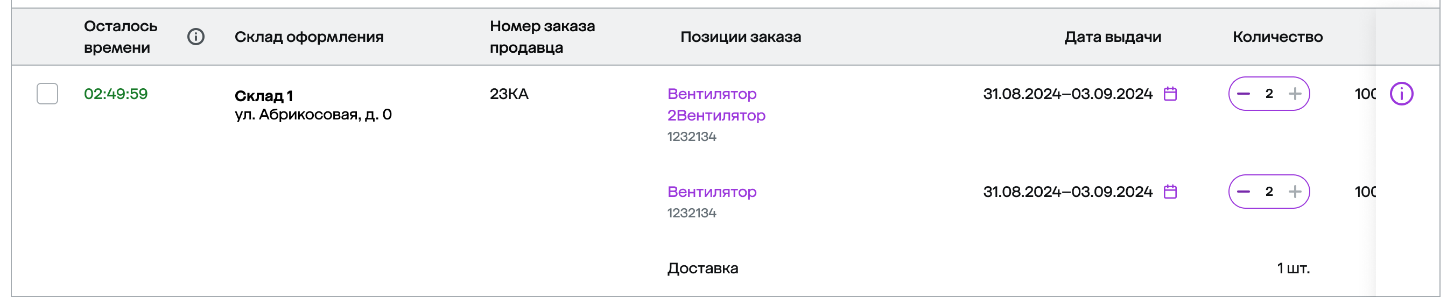Image resolution: width=1447 pixels, height=297 pixels.
Task: Click purple info icon at row end
Action: click(x=1401, y=94)
